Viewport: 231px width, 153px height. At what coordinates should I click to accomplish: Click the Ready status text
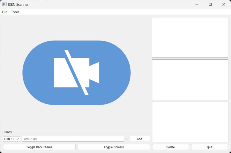click(x=8, y=132)
